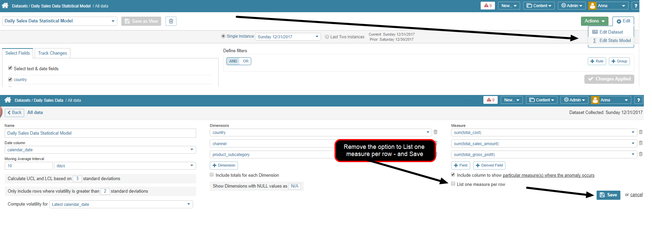Select the Last Two Instances radio button
Image resolution: width=652 pixels, height=232 pixels.
[x=327, y=37]
